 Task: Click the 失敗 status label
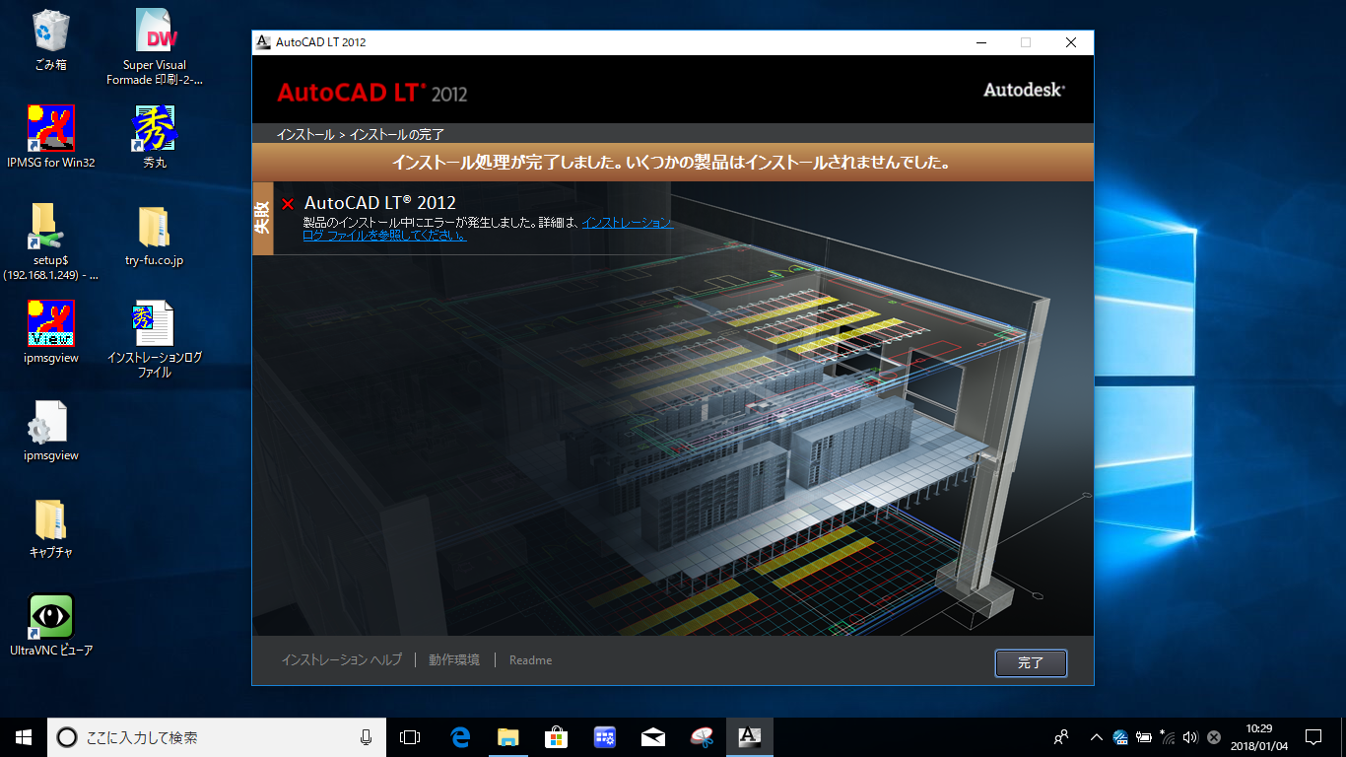[x=262, y=218]
